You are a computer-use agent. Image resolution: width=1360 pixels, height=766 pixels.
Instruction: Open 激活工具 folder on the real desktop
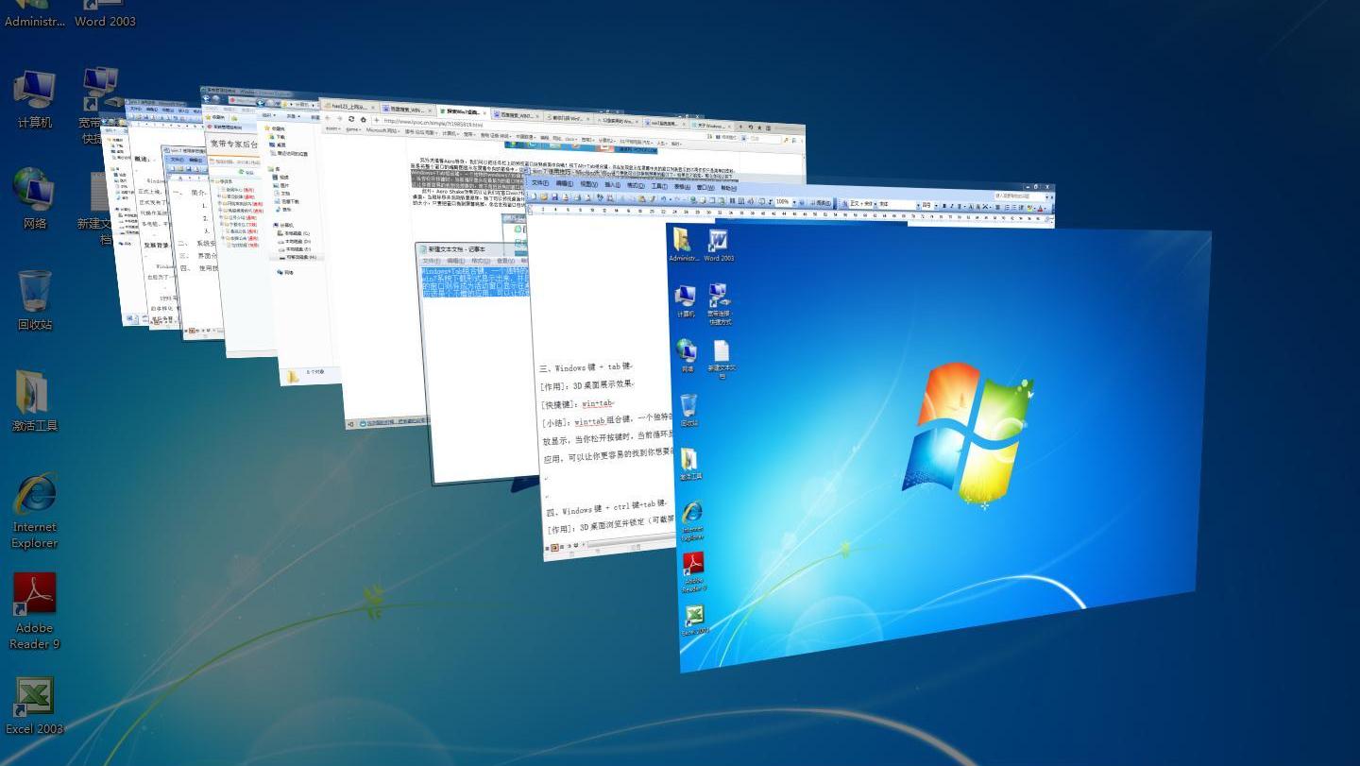pos(34,401)
